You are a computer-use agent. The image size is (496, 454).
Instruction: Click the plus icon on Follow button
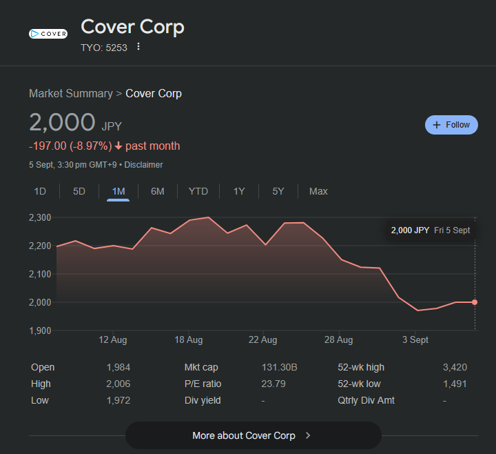coord(437,125)
